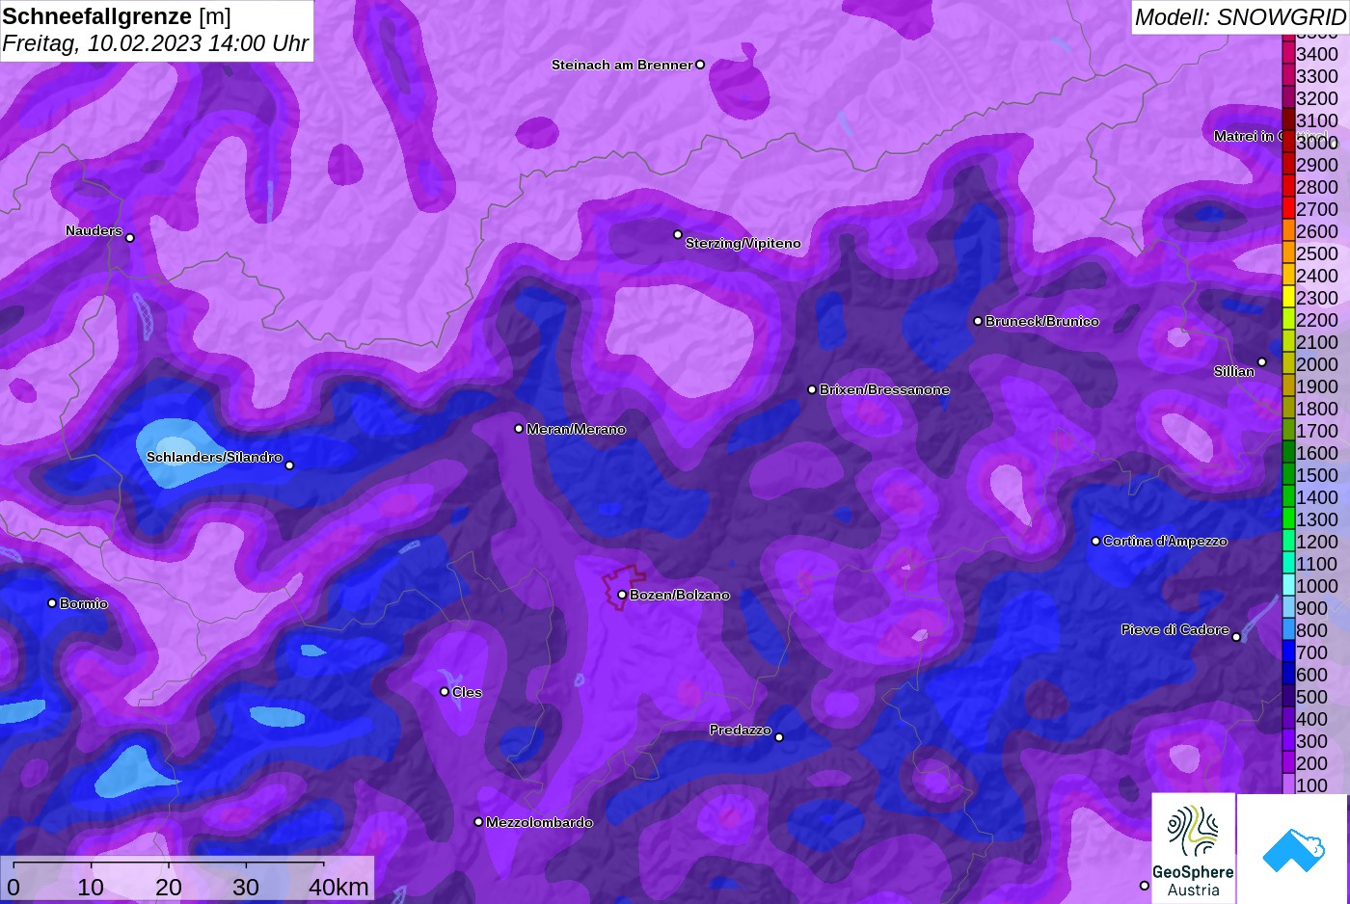Click the GeoSphere Austria logo
The width and height of the screenshot is (1350, 904).
(x=1193, y=848)
